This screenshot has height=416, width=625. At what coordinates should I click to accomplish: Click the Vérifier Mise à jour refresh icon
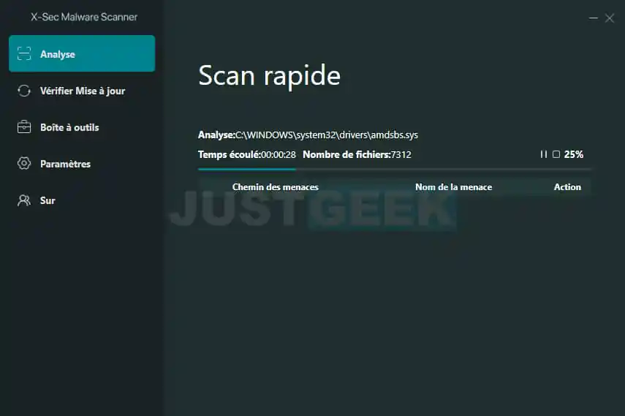click(24, 91)
